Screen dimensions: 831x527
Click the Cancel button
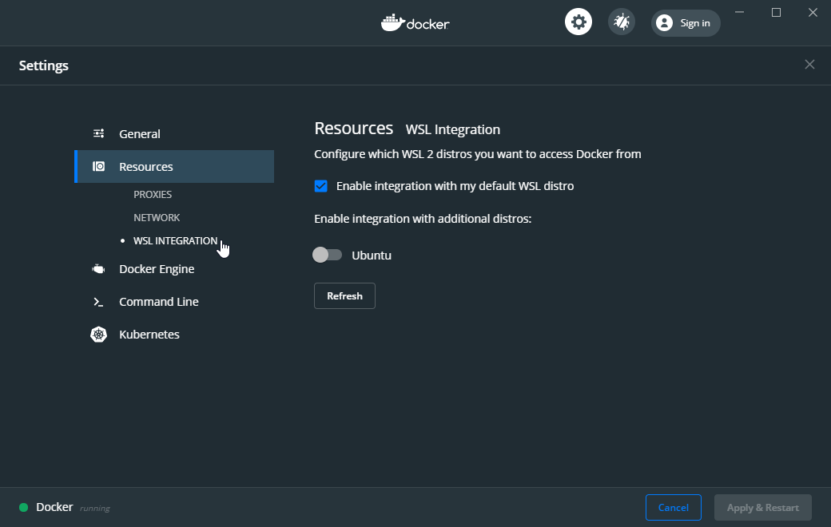(673, 507)
